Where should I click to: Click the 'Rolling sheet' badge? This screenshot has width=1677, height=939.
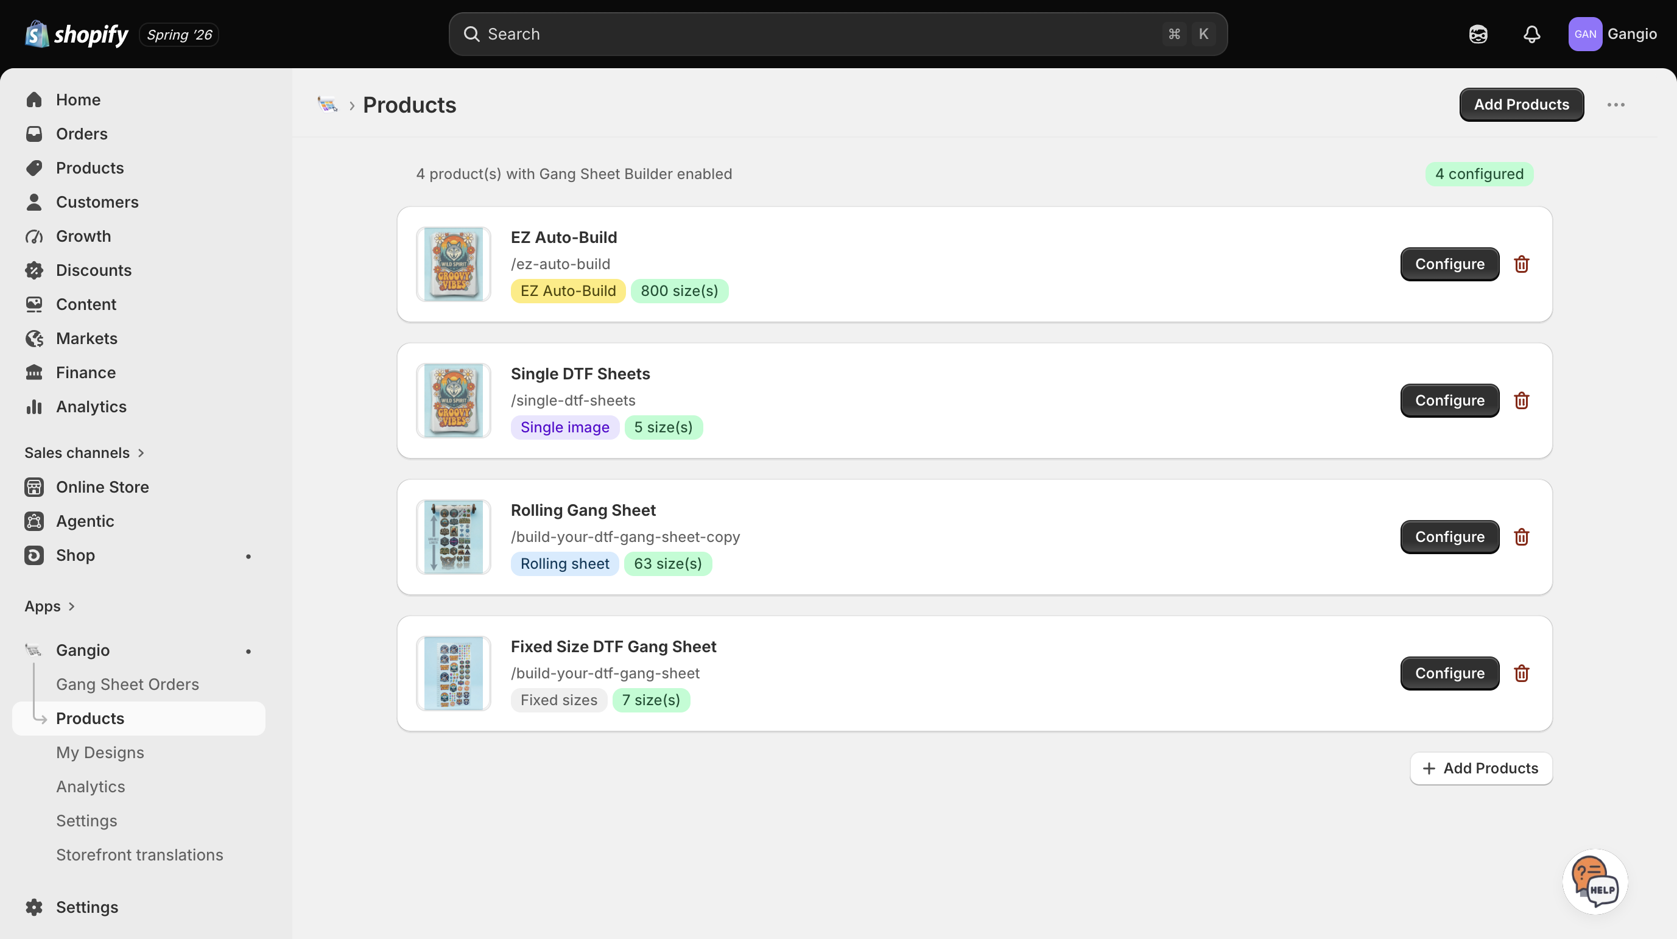(x=564, y=563)
